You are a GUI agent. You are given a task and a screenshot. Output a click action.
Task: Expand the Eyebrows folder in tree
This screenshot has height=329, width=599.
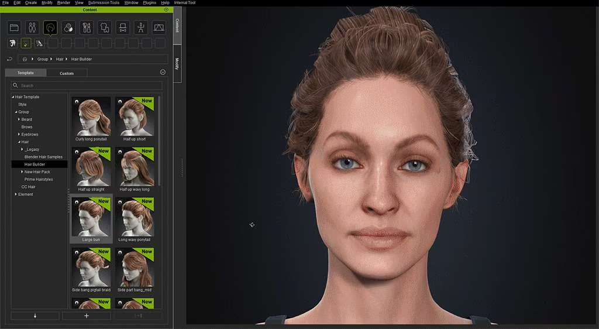[19, 135]
